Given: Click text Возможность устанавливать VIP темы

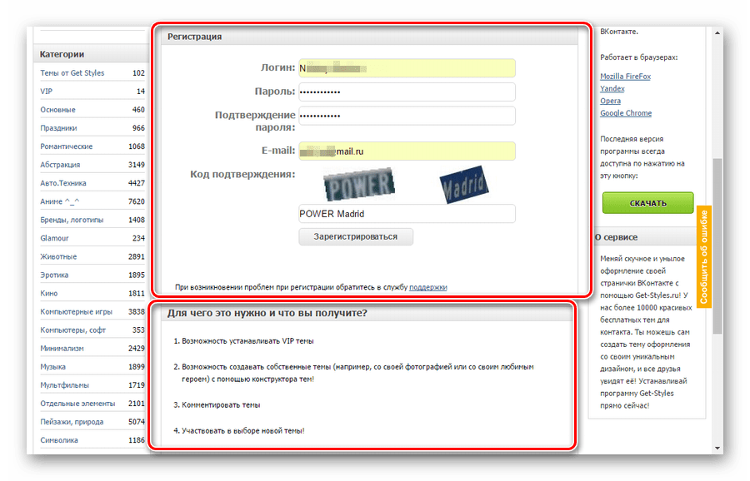Looking at the screenshot, I should [247, 341].
